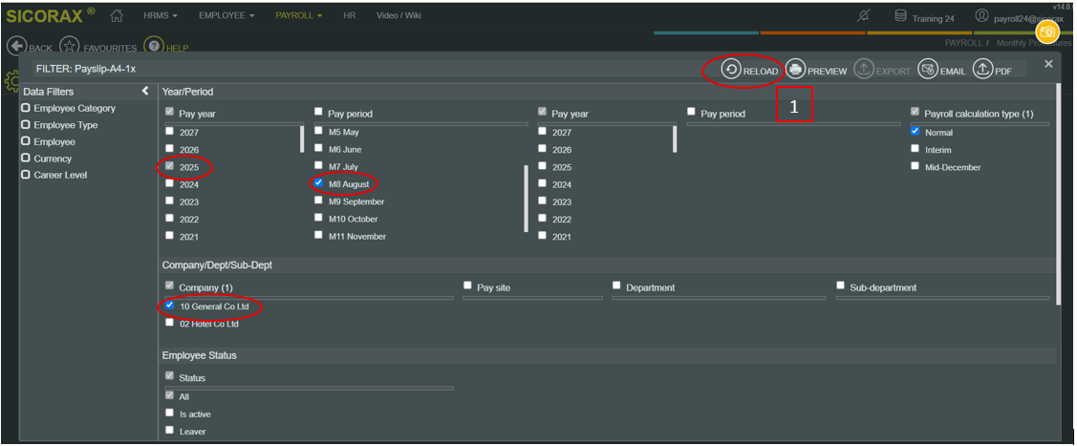
Task: Check the M5 May pay period
Action: (319, 131)
